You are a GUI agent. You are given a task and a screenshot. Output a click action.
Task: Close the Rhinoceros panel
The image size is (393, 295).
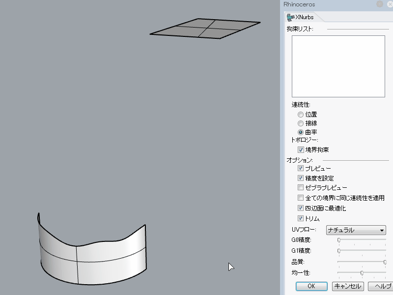pyautogui.click(x=390, y=4)
